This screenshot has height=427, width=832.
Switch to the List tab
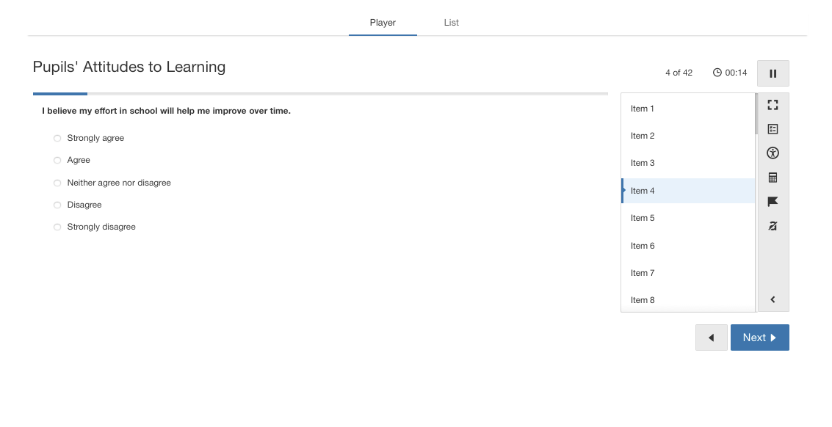point(451,22)
